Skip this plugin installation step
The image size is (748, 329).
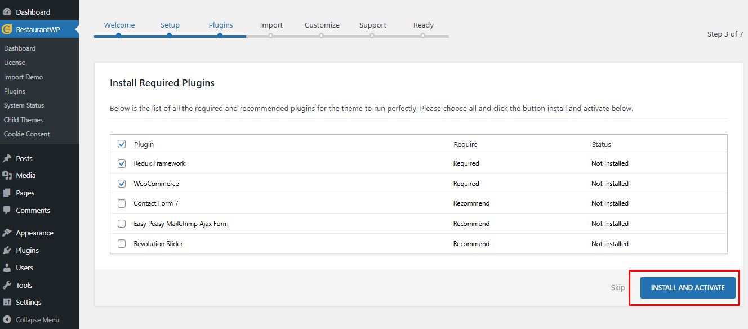pos(618,287)
